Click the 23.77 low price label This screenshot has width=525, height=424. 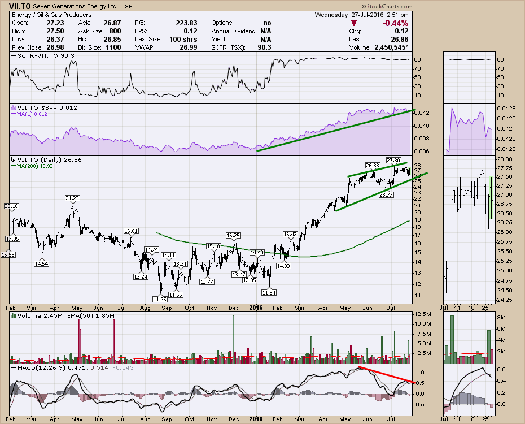[386, 194]
